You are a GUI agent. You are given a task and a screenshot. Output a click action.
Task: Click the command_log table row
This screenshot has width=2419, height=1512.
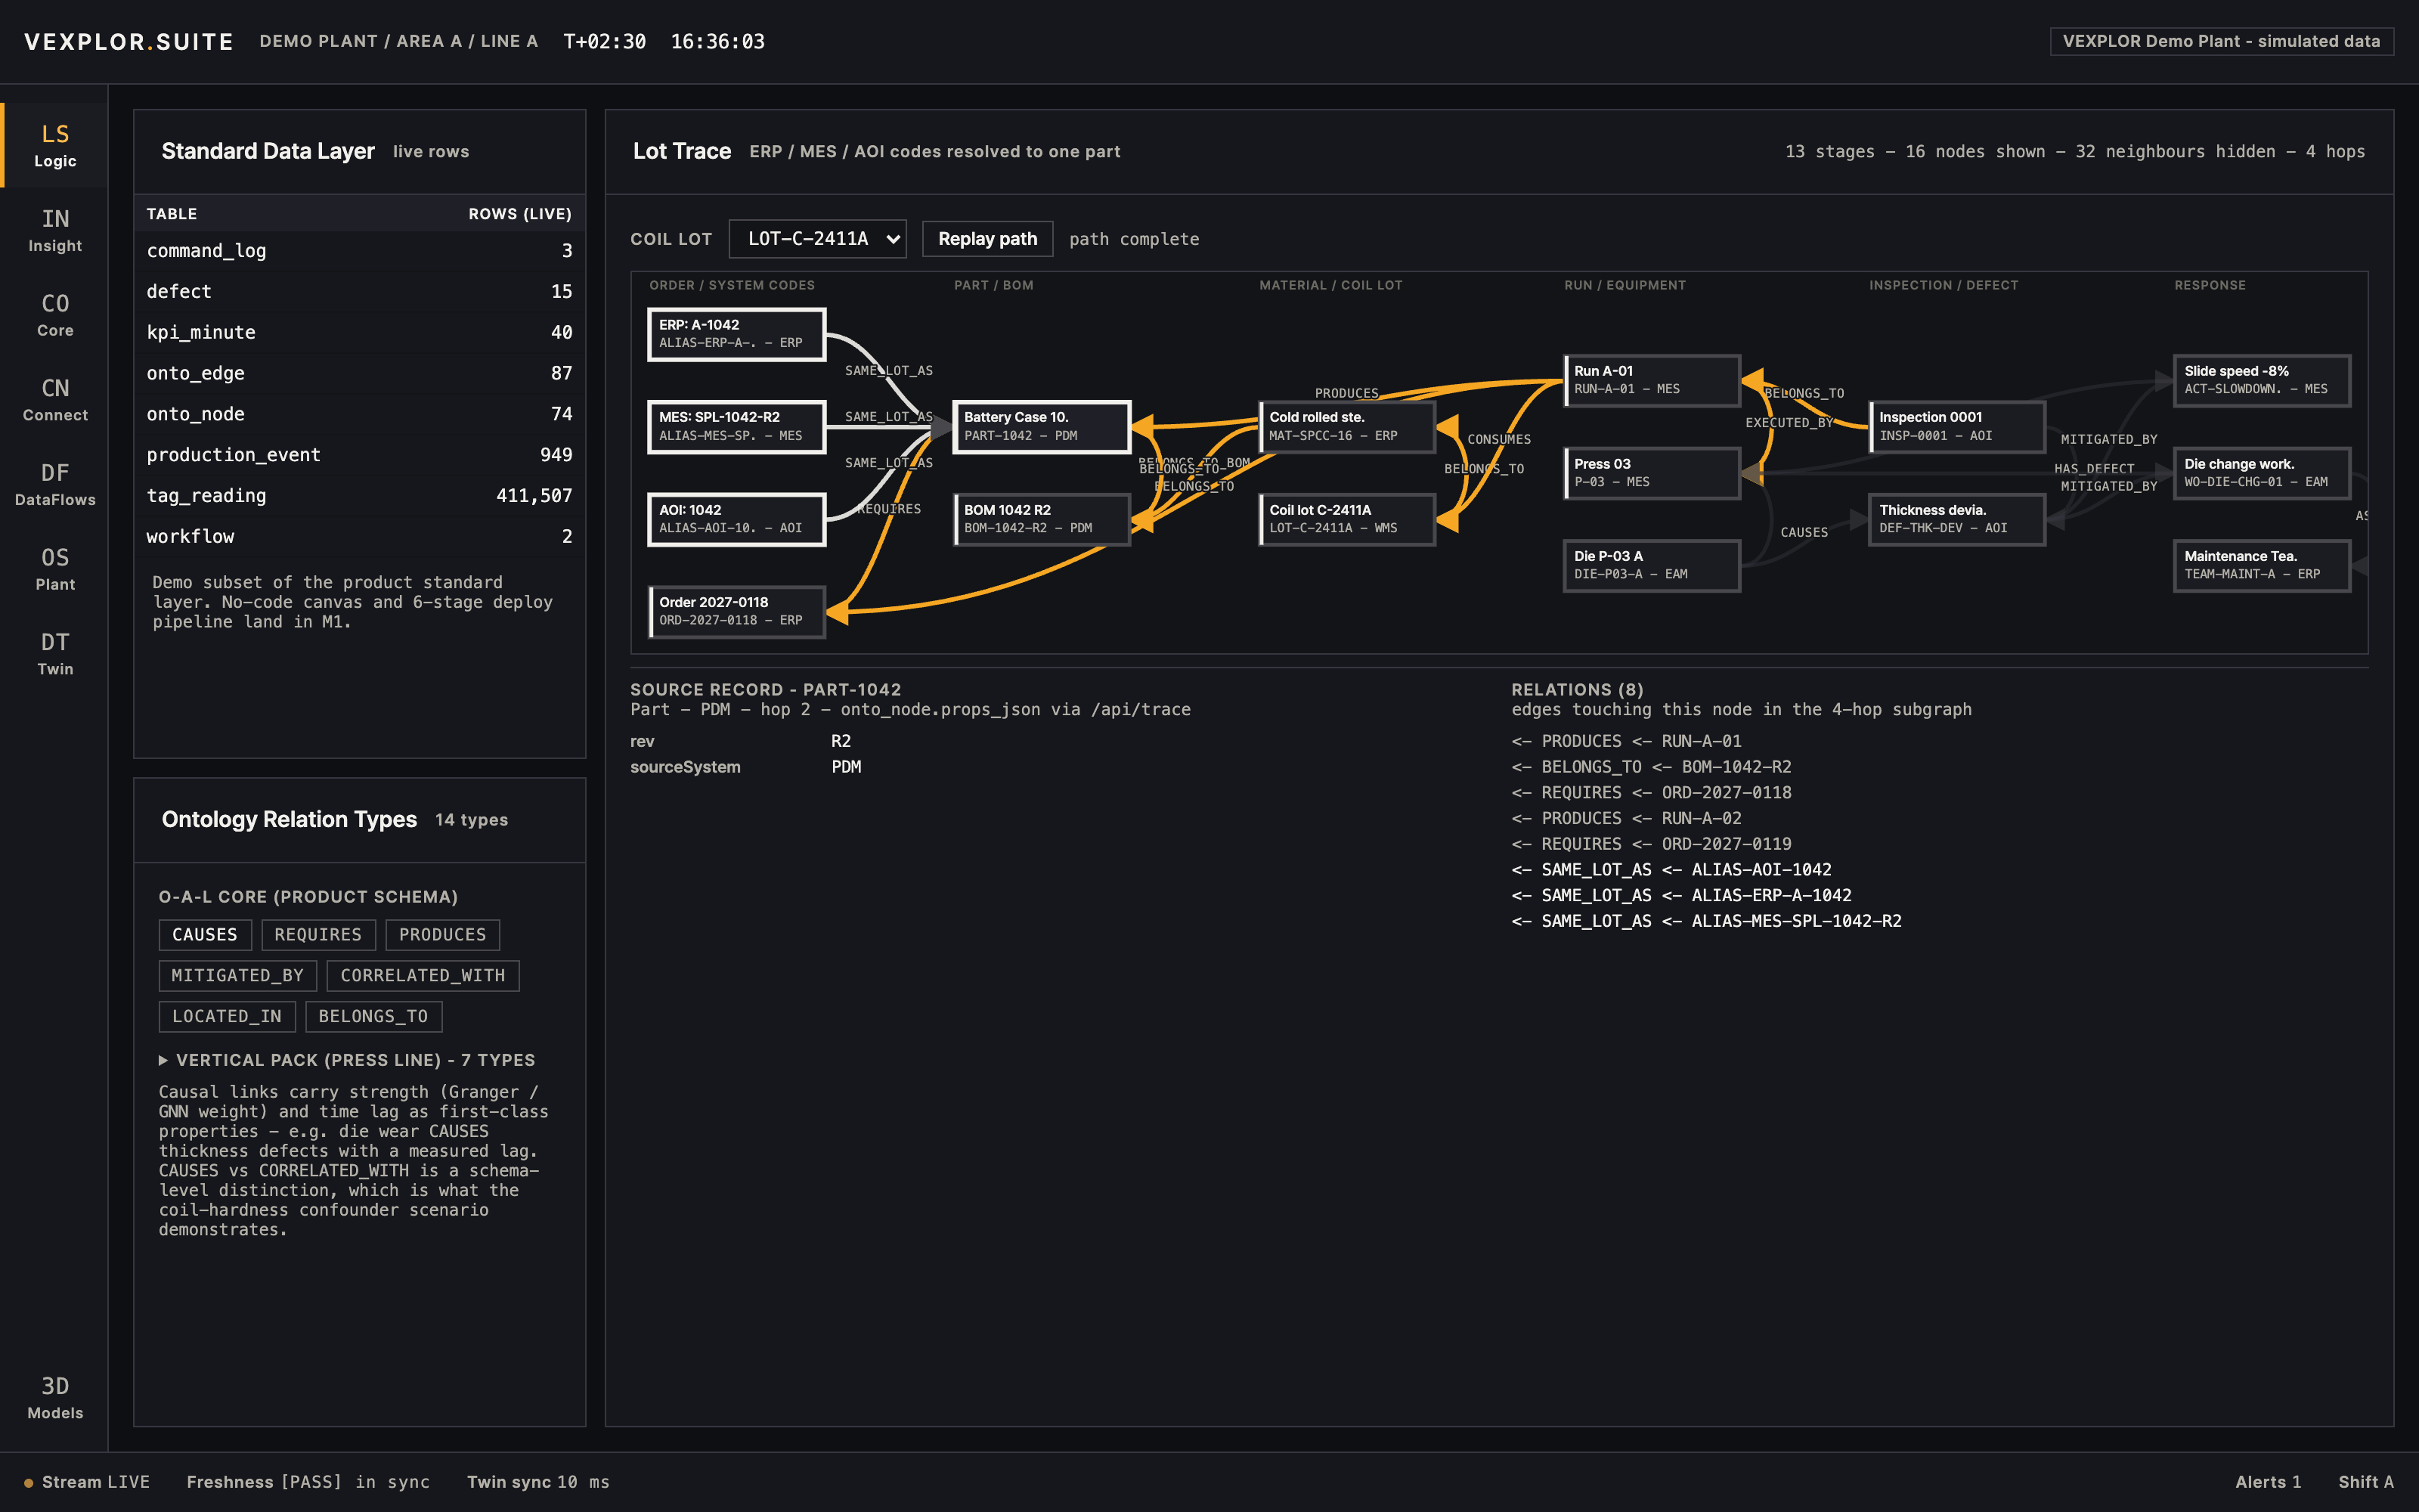(x=360, y=251)
